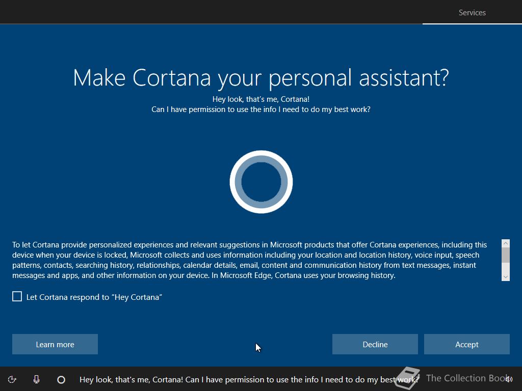Open the Ease of Access icon
The width and height of the screenshot is (522, 391).
[12, 379]
